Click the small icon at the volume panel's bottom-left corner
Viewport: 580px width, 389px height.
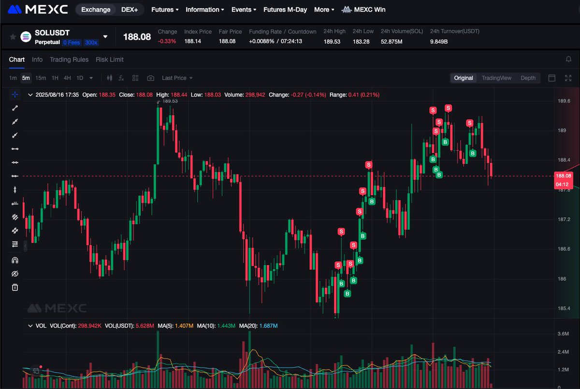36,371
